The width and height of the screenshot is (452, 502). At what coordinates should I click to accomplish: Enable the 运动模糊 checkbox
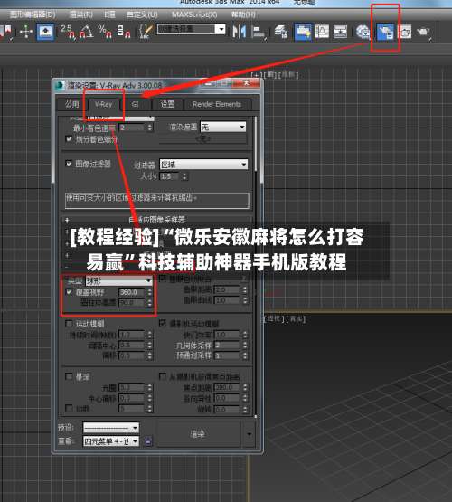pyautogui.click(x=69, y=324)
